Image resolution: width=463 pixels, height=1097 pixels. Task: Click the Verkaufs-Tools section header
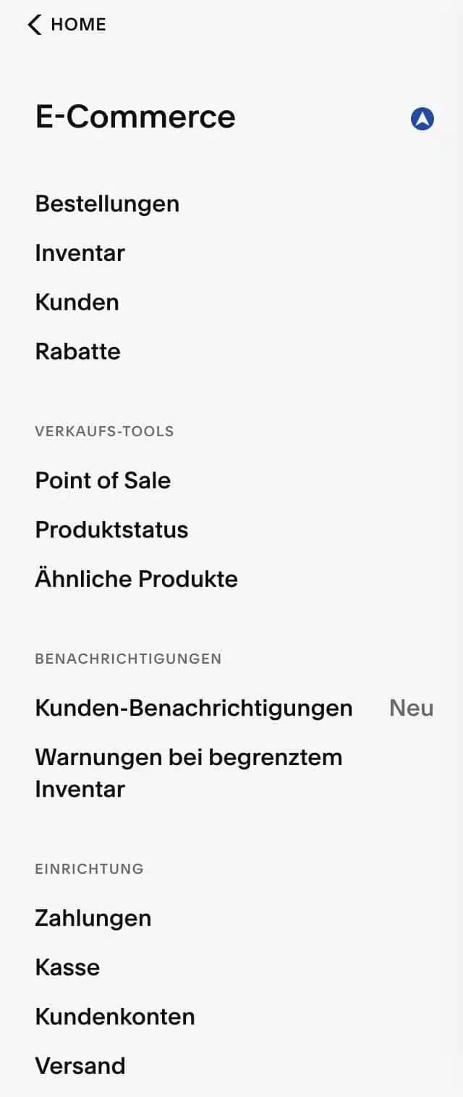(x=104, y=431)
